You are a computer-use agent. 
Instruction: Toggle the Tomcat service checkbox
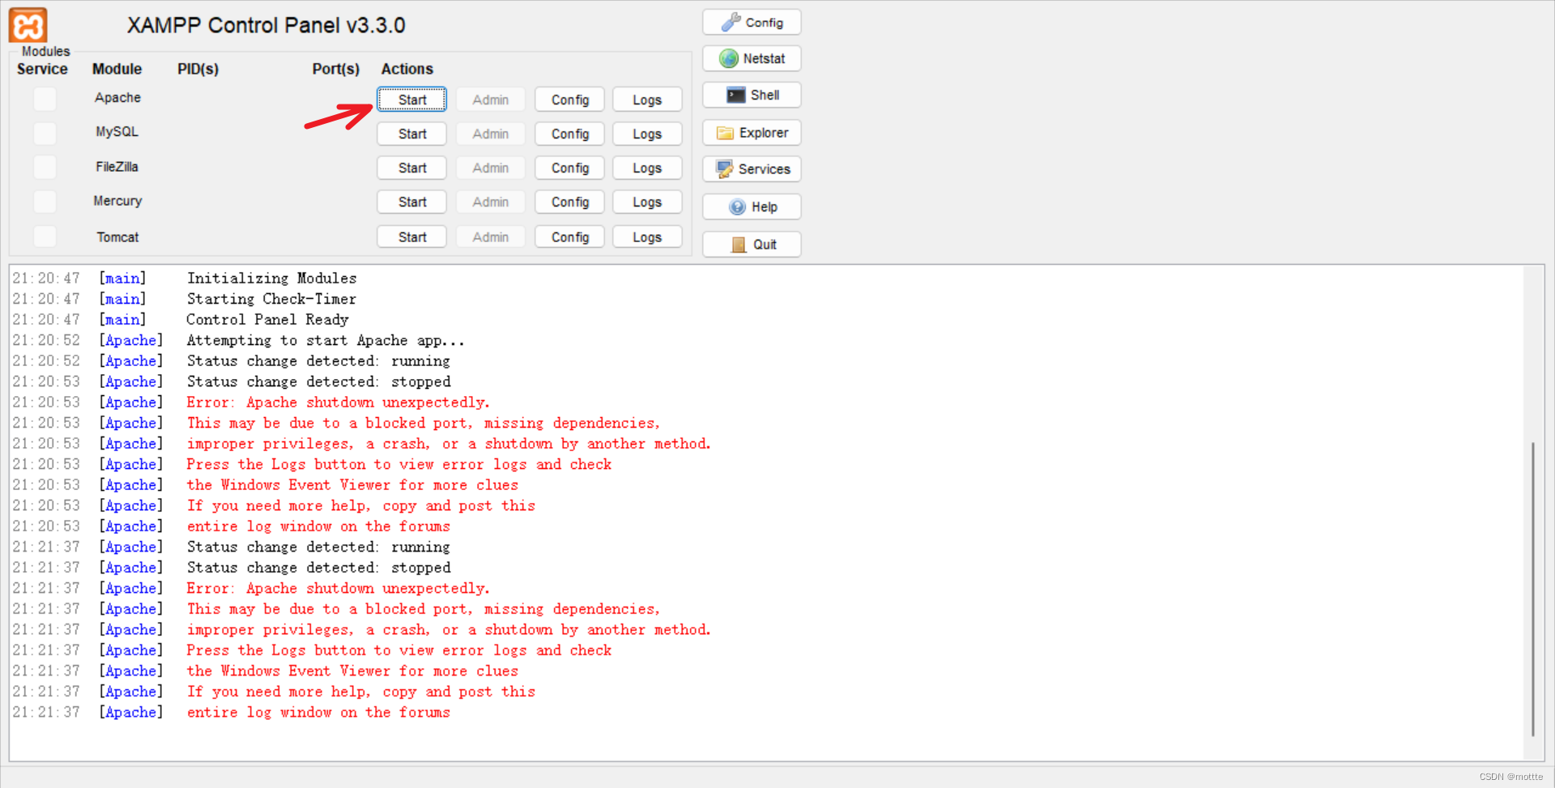[x=45, y=236]
